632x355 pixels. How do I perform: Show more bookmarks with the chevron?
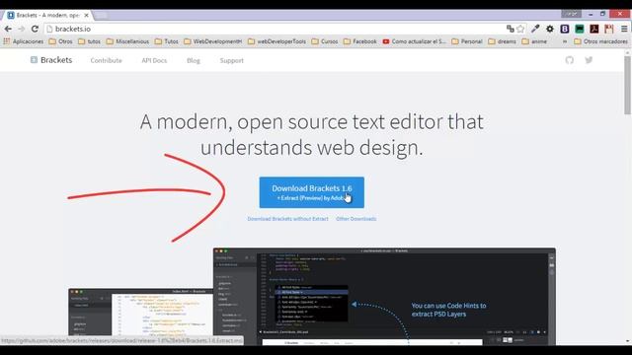click(565, 41)
